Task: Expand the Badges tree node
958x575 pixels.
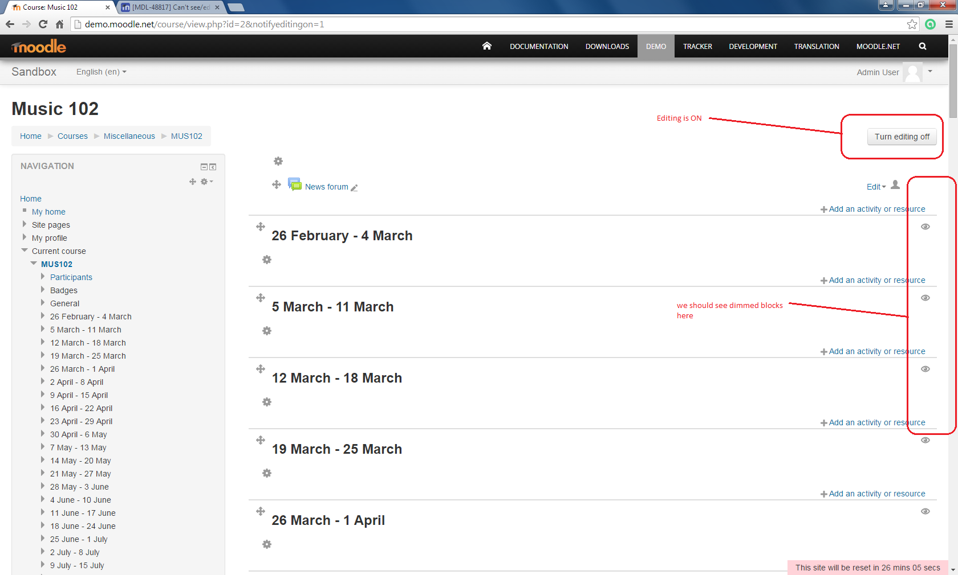Action: pos(43,290)
